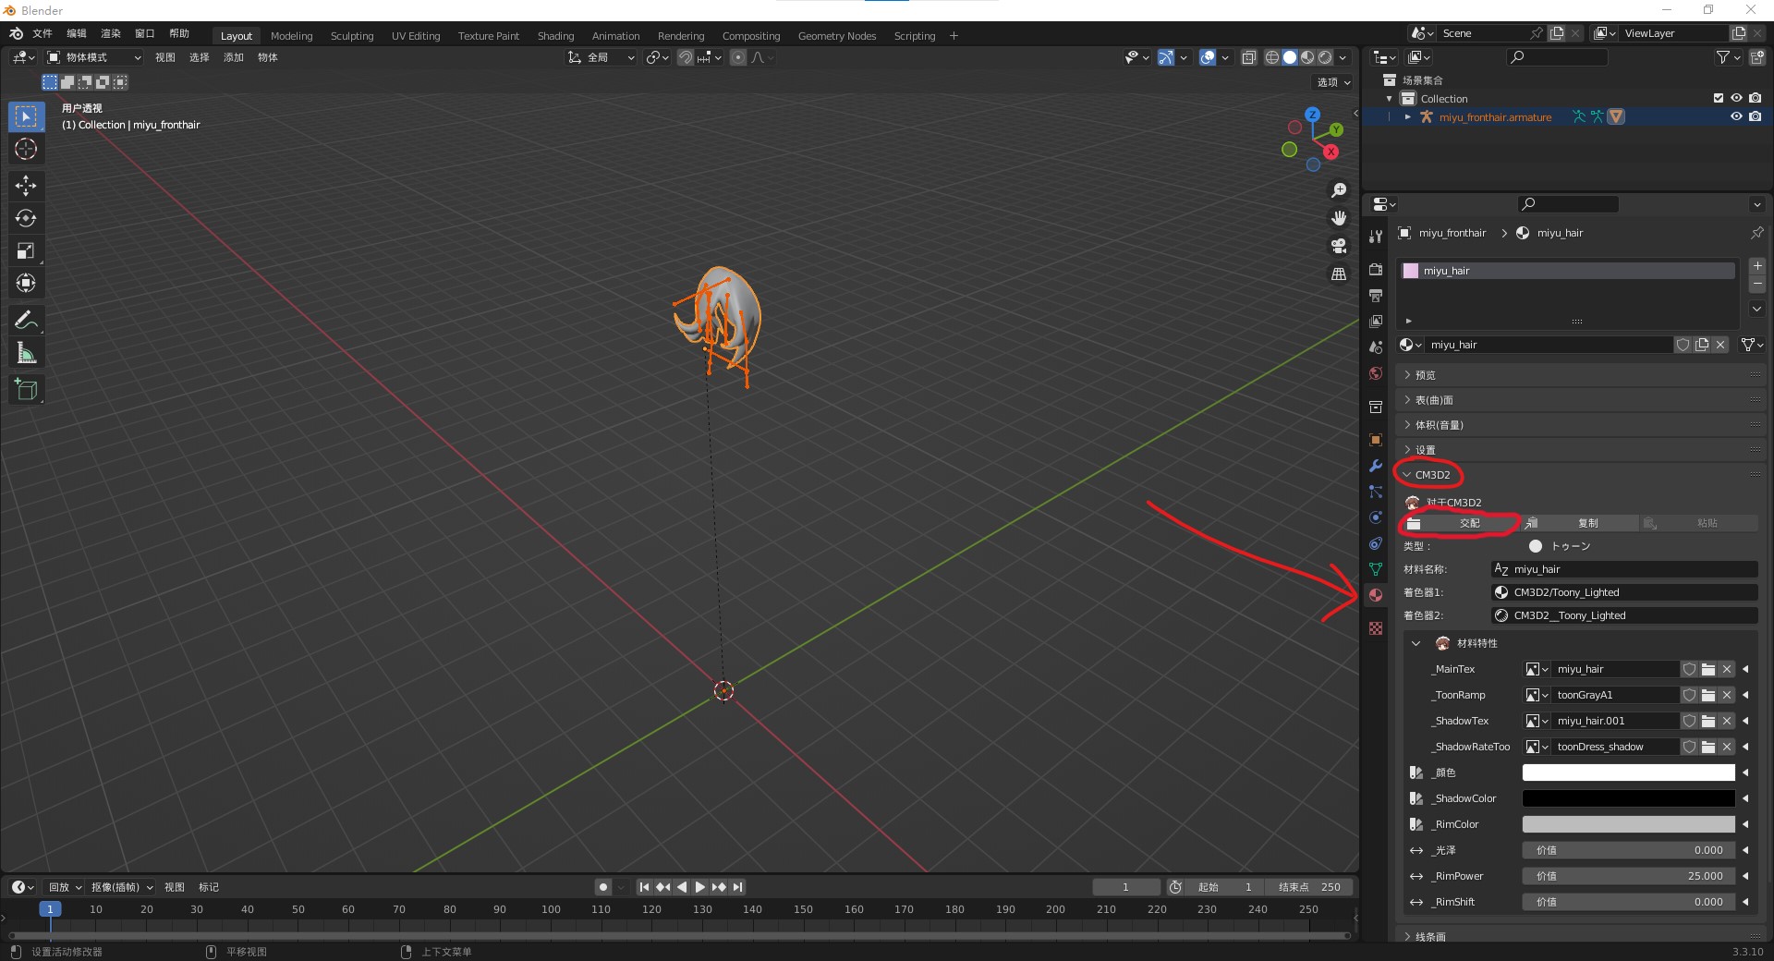Screen dimensions: 1774x961
Task: Open the 文件 menu
Action: [43, 33]
